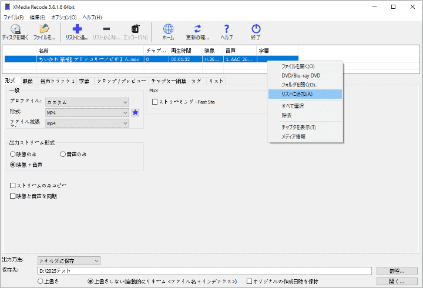Expand the 出力方法 フォルダに保存 dropdown

click(68, 260)
